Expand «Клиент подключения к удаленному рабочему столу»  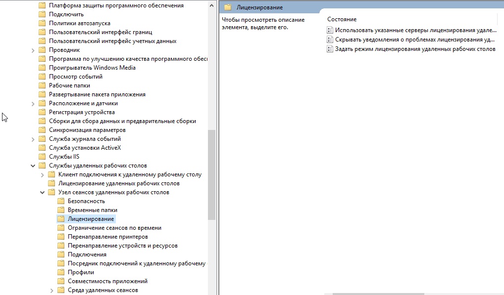(42, 174)
